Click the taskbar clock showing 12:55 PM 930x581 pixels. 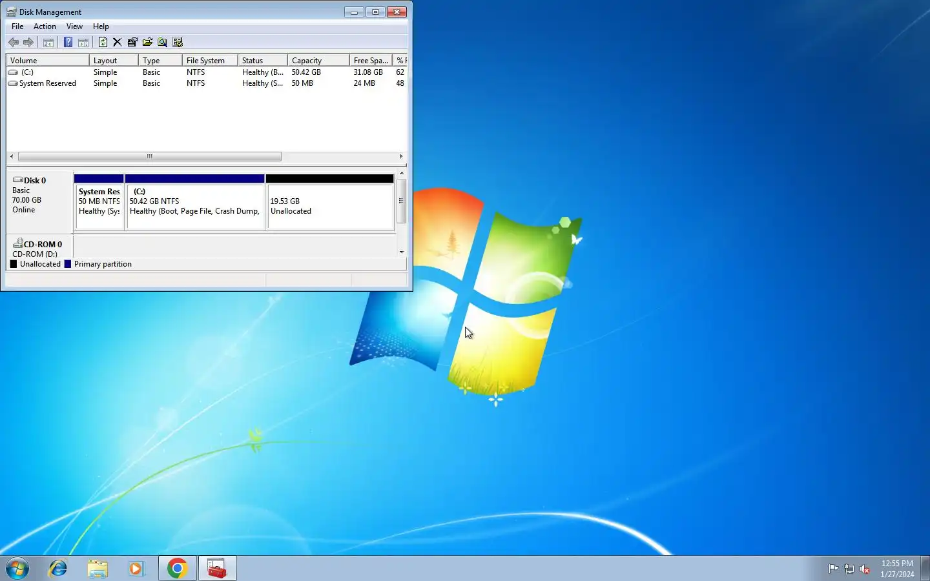(897, 569)
